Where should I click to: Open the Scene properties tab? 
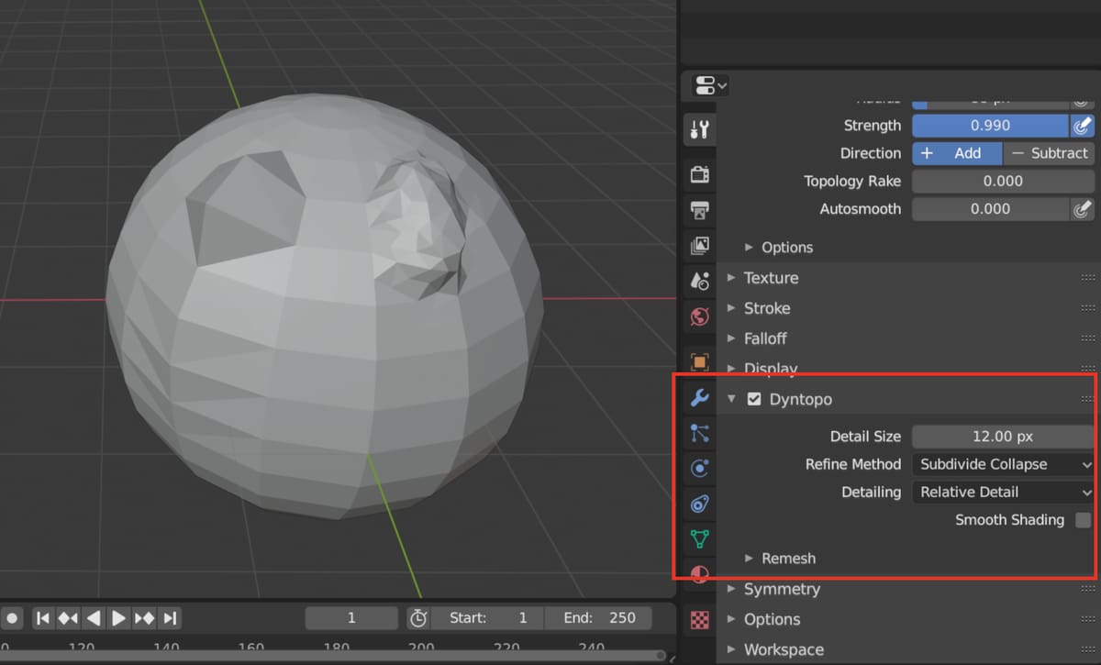pos(699,281)
